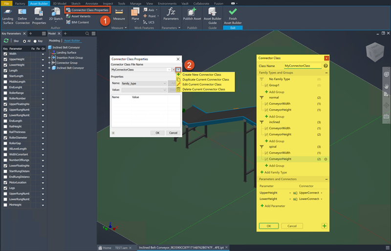This screenshot has width=391, height=251.
Task: Open the Home tab icon
Action: [x=100, y=248]
